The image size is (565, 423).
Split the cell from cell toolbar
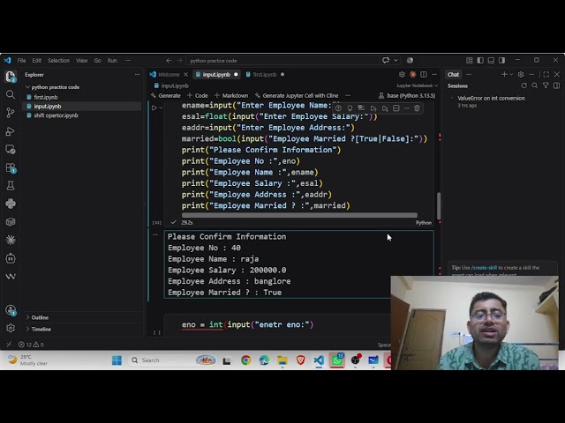point(396,108)
